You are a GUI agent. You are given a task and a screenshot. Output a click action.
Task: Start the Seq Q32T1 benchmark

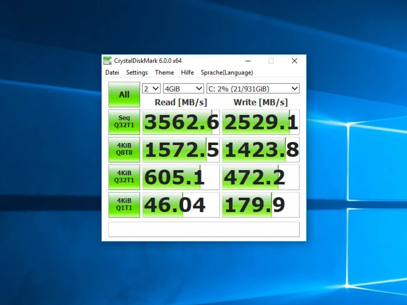pos(124,122)
